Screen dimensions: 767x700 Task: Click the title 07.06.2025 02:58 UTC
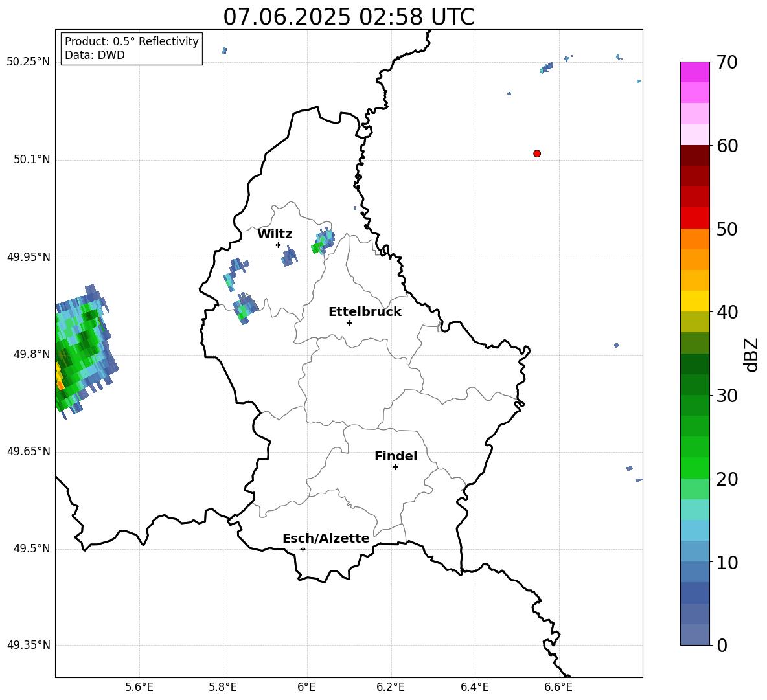pyautogui.click(x=349, y=17)
